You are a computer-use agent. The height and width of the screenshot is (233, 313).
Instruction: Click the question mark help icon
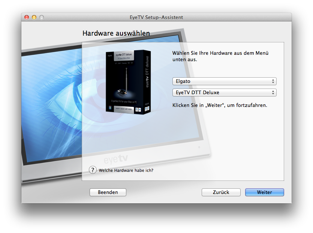click(93, 170)
